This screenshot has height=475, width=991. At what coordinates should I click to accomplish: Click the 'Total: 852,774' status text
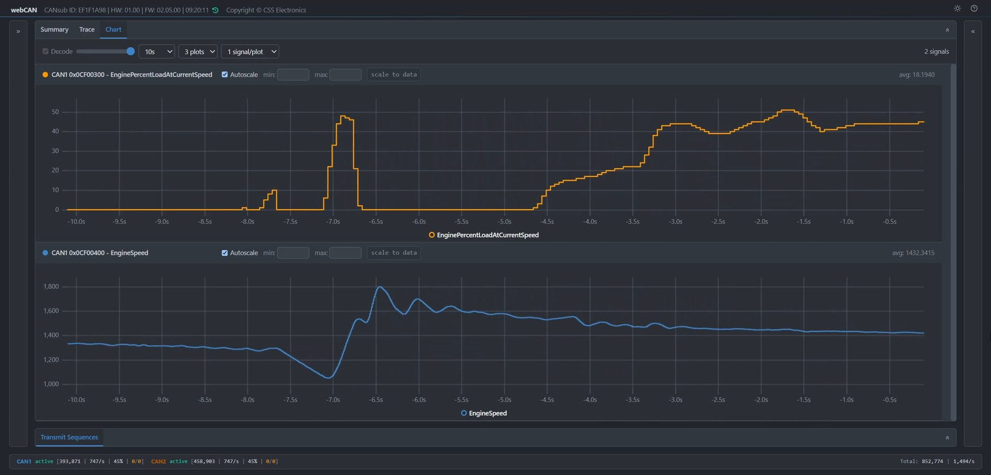pos(922,461)
